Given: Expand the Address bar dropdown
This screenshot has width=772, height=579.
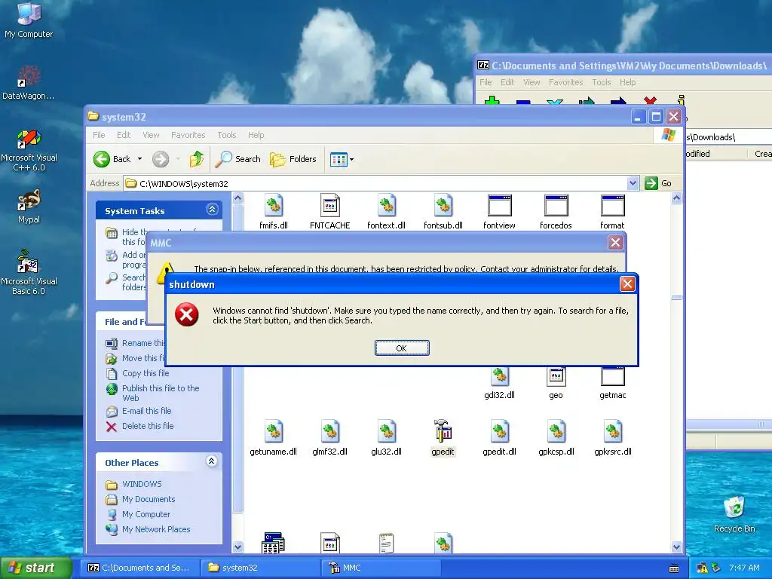Looking at the screenshot, I should tap(633, 184).
